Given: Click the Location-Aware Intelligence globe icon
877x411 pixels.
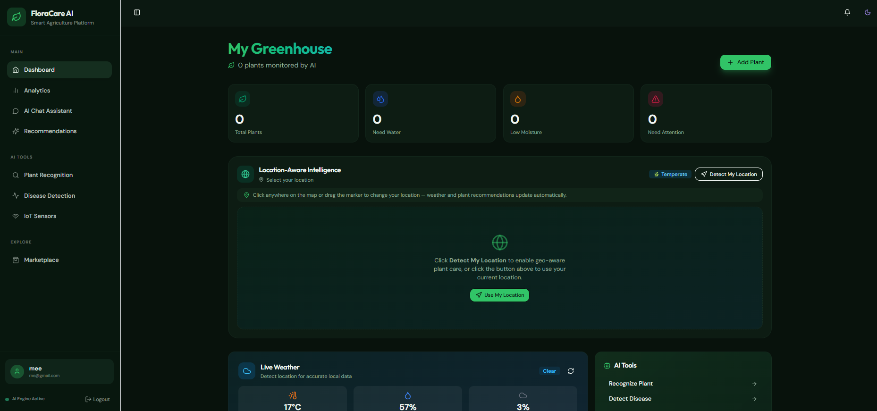Looking at the screenshot, I should click(245, 174).
